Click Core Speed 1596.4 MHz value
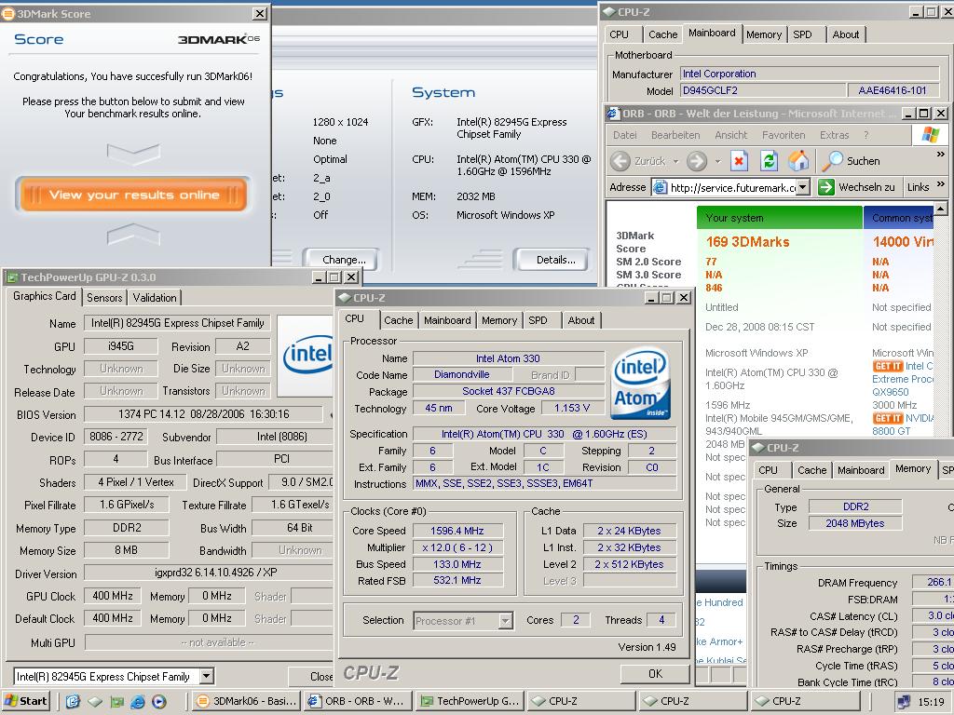954x715 pixels. tap(457, 531)
